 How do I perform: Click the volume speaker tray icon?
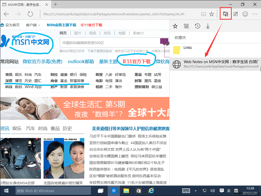click(213, 191)
